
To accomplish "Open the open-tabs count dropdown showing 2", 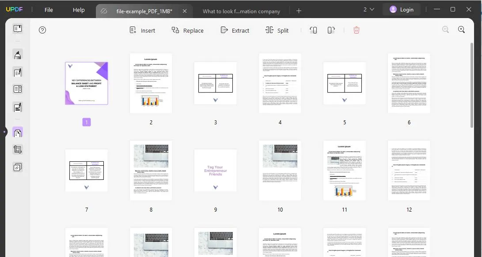I will click(368, 10).
